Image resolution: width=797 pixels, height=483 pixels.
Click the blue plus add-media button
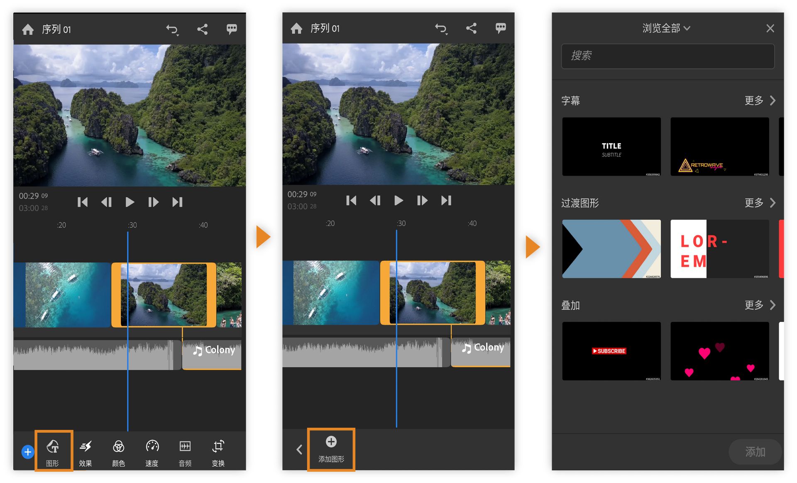tap(28, 452)
